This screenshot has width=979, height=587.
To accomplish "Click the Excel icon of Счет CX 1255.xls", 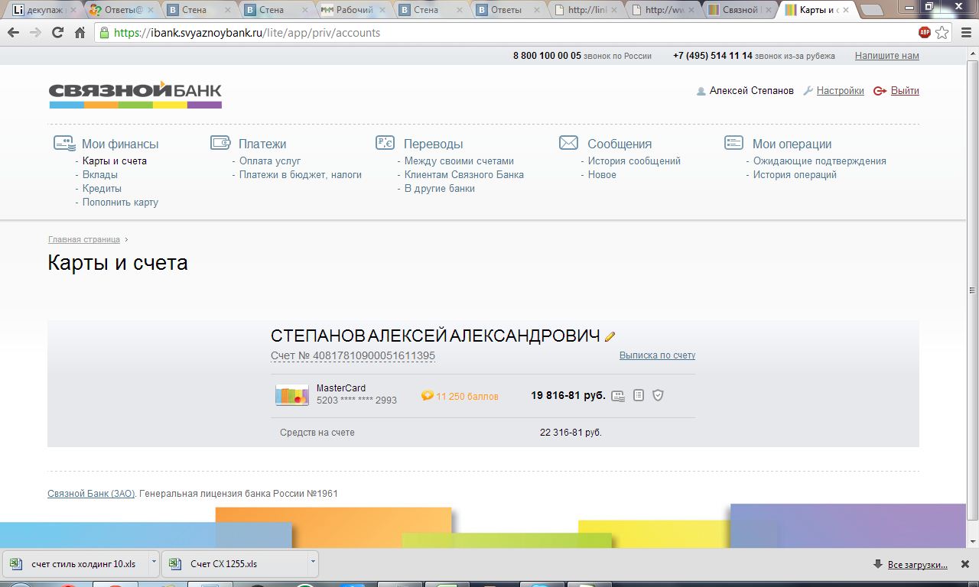I will [x=176, y=564].
